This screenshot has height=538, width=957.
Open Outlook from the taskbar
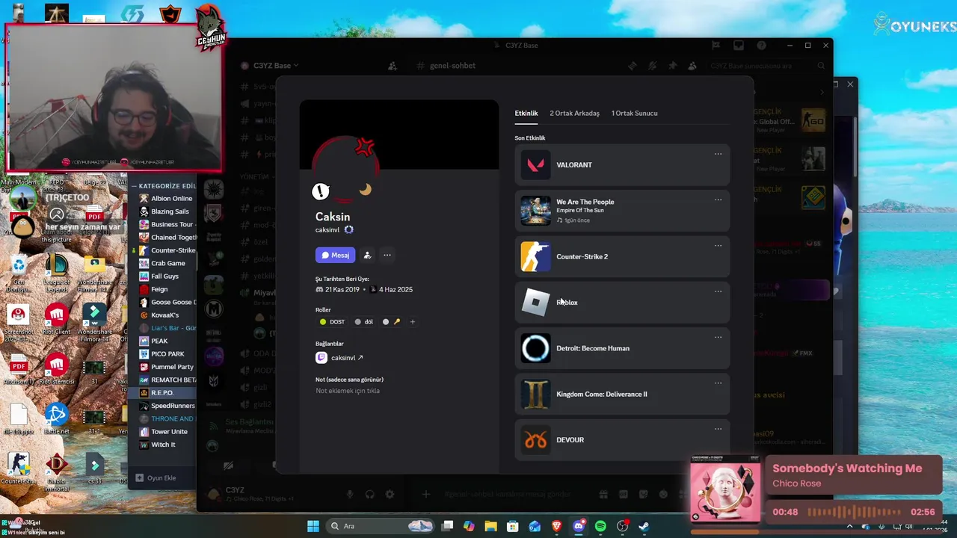(x=535, y=526)
